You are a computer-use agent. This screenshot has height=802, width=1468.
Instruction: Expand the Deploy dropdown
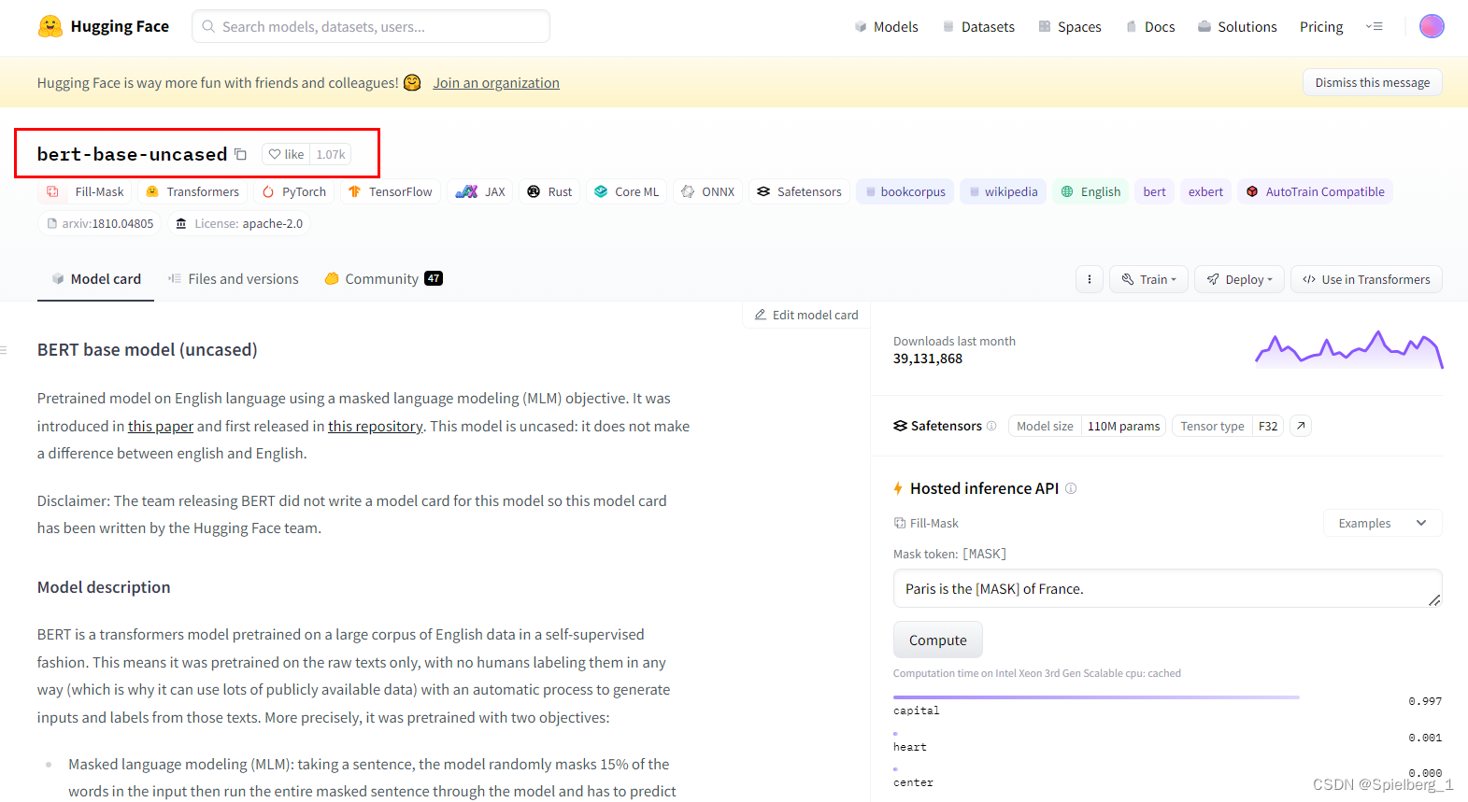pos(1239,279)
